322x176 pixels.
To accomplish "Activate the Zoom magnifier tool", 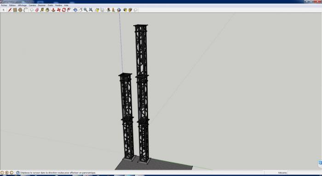I will point(86,10).
